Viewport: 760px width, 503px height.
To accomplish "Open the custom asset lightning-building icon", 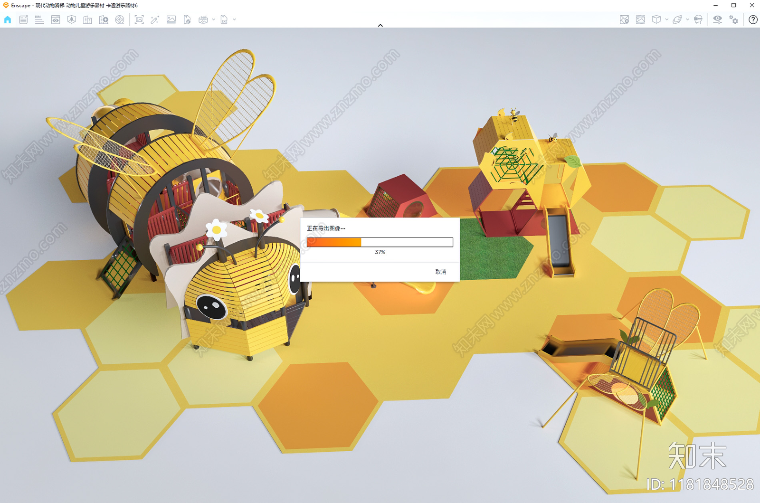I will [x=104, y=19].
